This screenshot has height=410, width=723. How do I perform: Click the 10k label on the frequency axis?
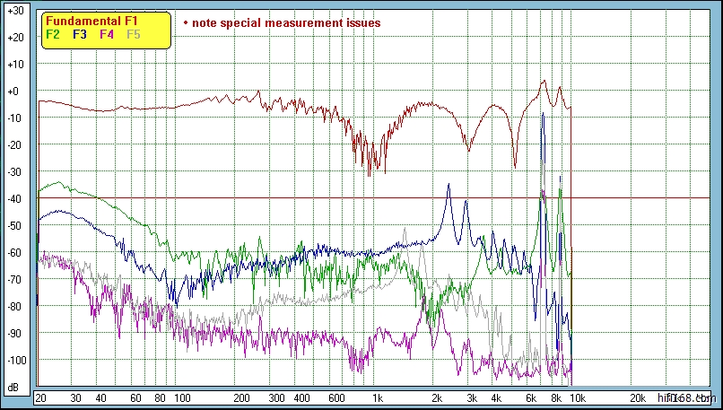pos(579,397)
